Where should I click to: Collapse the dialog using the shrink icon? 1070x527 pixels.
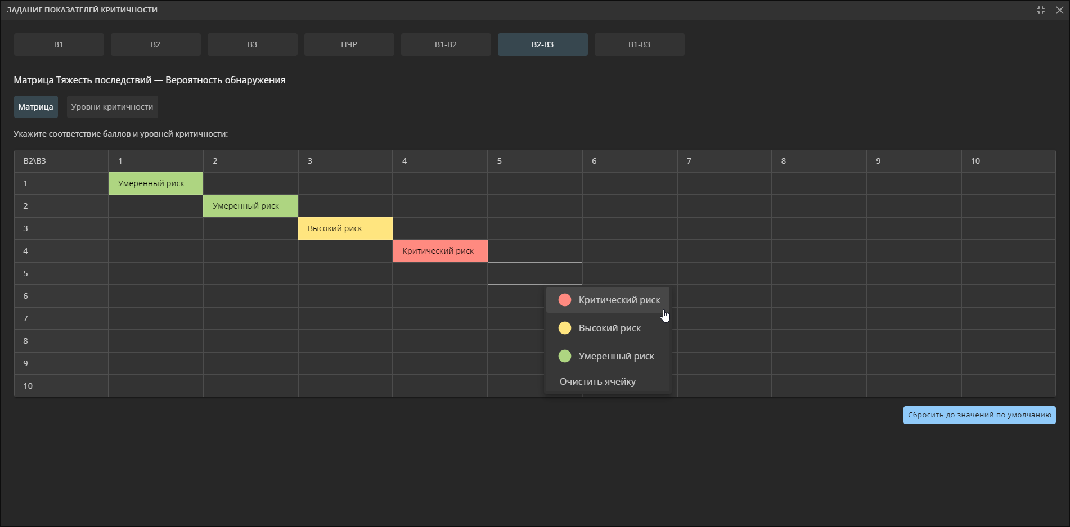click(1041, 10)
